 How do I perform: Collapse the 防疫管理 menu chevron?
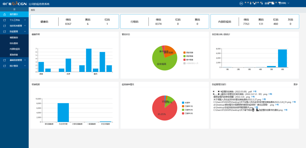coord(25,32)
